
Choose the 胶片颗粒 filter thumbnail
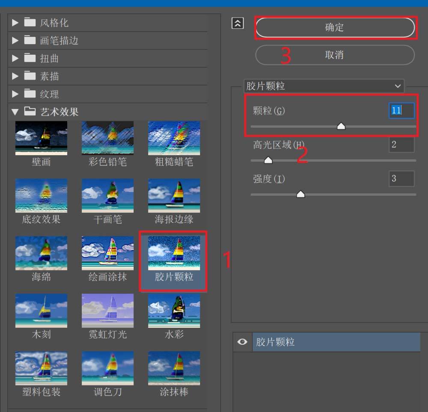coord(174,254)
